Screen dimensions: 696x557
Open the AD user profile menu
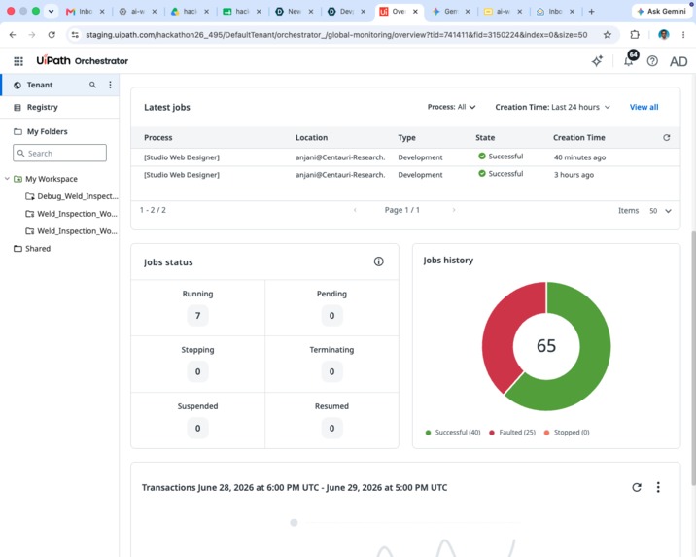point(679,61)
